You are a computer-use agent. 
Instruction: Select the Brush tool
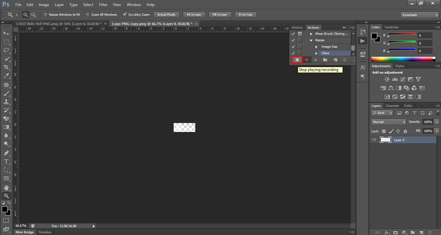tap(6, 93)
